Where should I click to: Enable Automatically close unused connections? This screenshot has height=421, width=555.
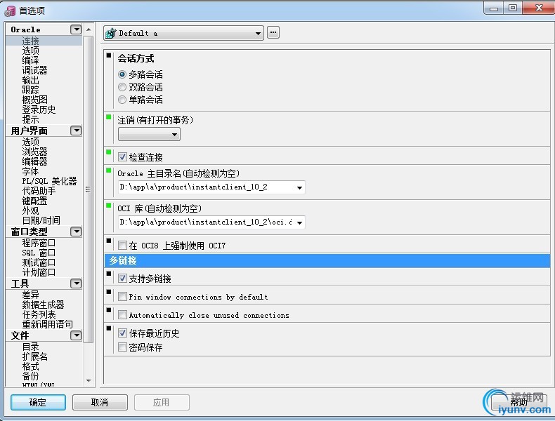(x=122, y=314)
